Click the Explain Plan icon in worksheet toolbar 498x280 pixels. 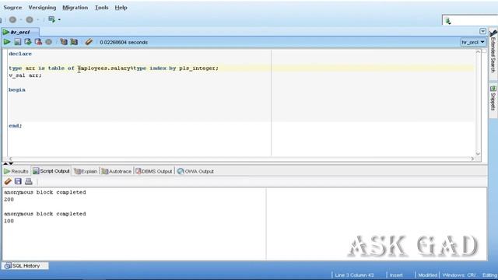64,42
